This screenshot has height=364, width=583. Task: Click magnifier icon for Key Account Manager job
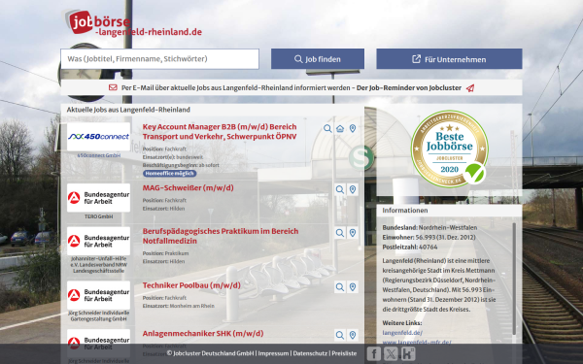pos(327,128)
